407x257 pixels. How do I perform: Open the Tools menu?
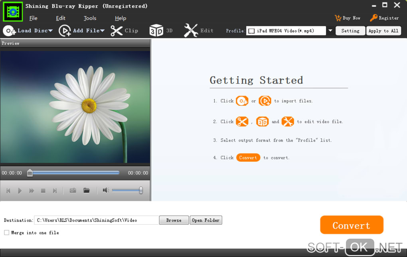pos(90,18)
